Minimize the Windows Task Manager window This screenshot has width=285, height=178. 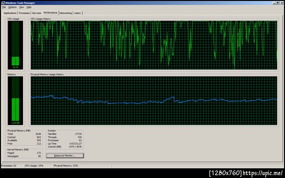pyautogui.click(x=274, y=3)
